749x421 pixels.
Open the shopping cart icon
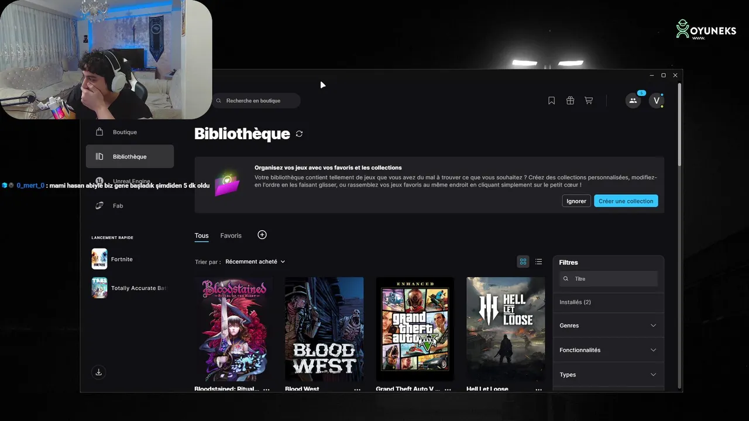[589, 101]
